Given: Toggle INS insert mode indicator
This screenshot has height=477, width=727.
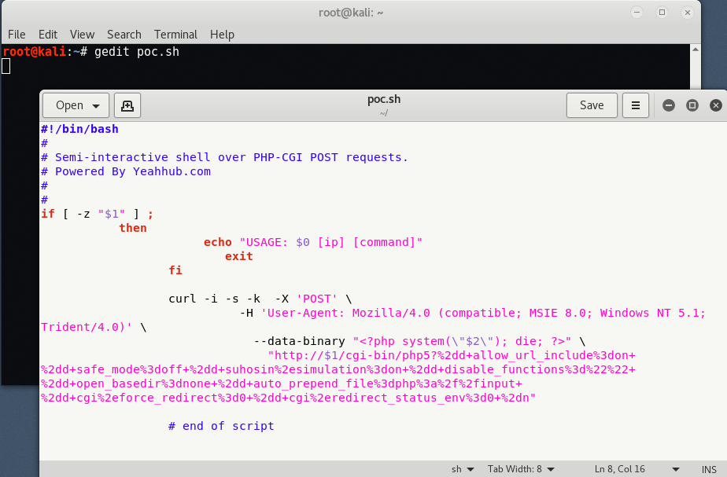Looking at the screenshot, I should pyautogui.click(x=709, y=469).
